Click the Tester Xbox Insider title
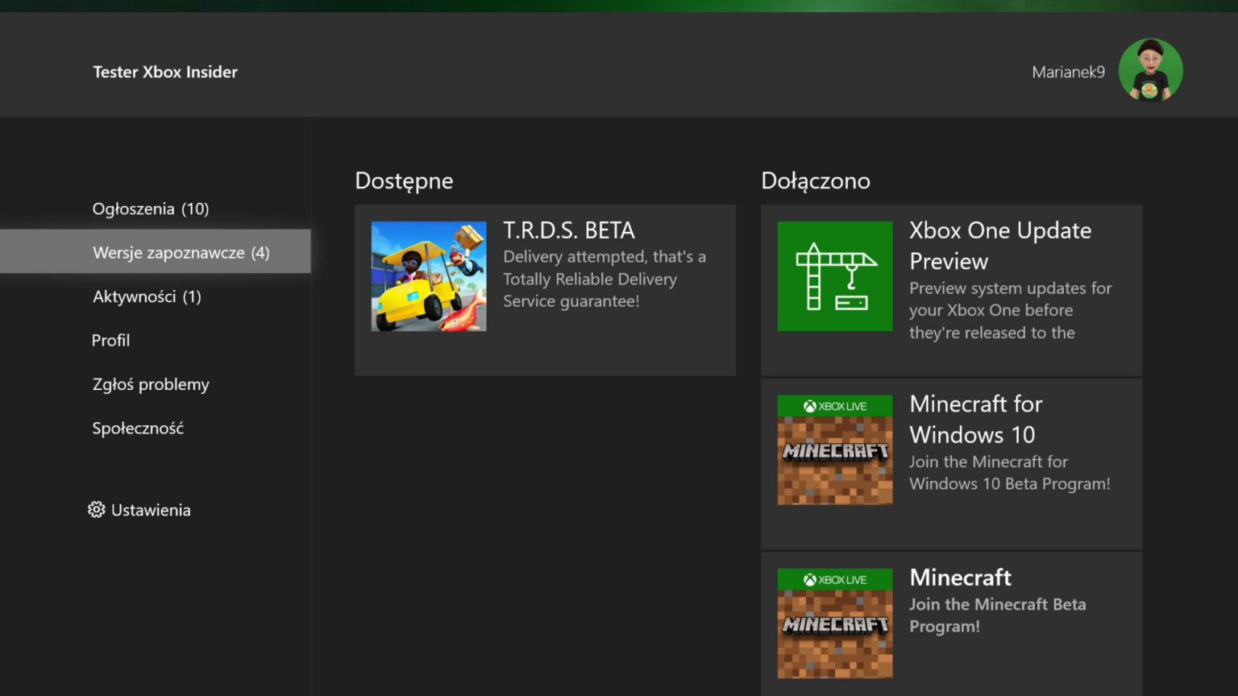This screenshot has width=1238, height=696. coord(165,72)
